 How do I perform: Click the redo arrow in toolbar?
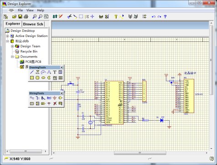[x=159, y=16]
